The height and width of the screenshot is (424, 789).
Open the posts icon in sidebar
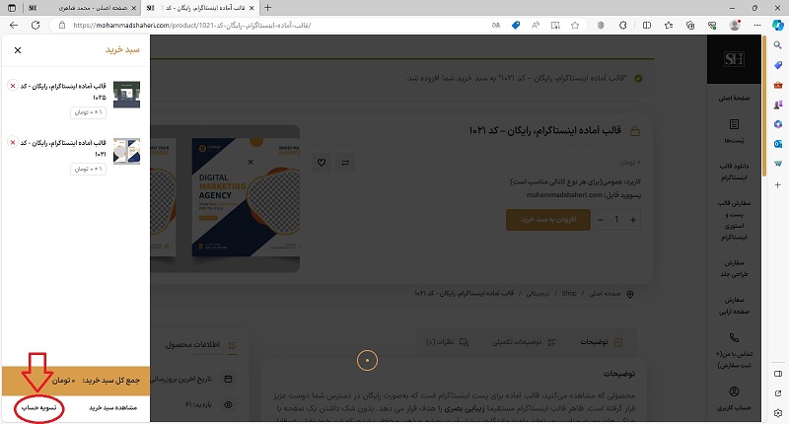pyautogui.click(x=734, y=124)
